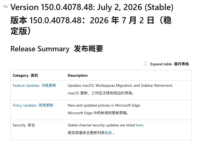The width and height of the screenshot is (200, 142).
Task: Follow the 'here' security updates link
Action: (x=139, y=125)
